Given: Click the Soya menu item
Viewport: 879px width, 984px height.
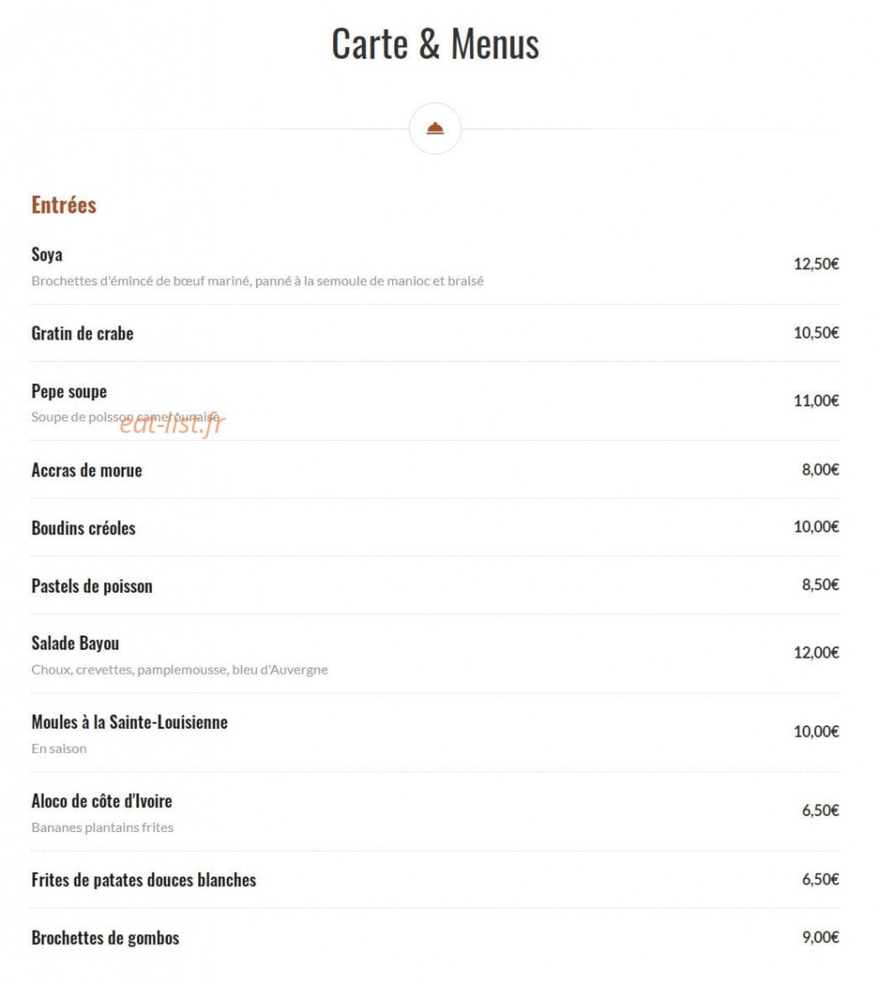Looking at the screenshot, I should 47,255.
